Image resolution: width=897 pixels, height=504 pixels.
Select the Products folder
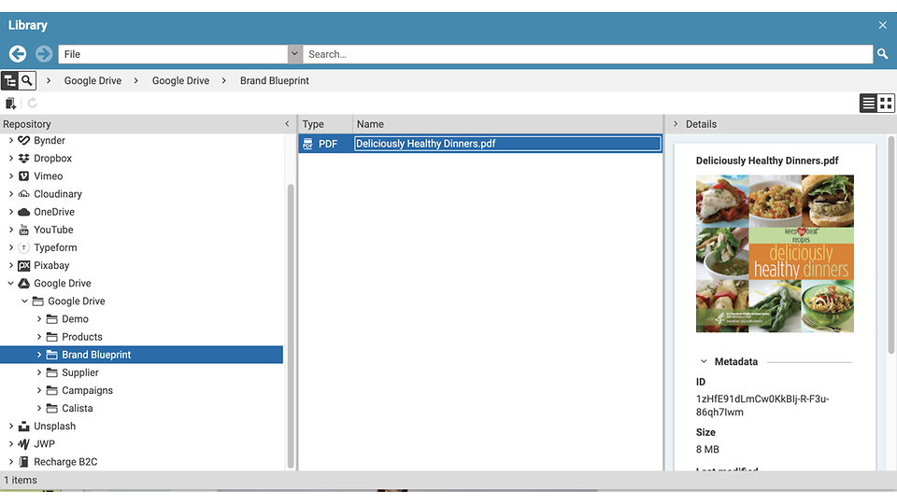82,337
